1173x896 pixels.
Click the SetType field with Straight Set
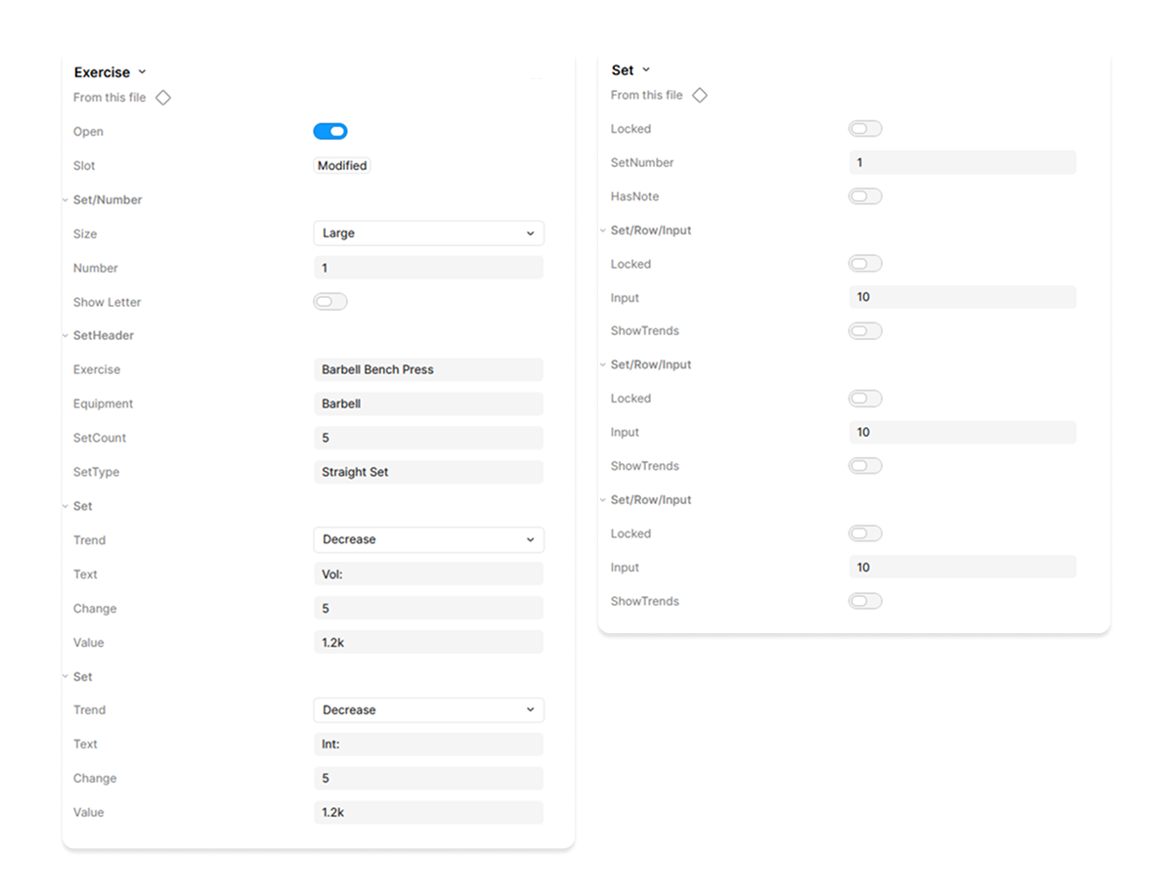[428, 472]
